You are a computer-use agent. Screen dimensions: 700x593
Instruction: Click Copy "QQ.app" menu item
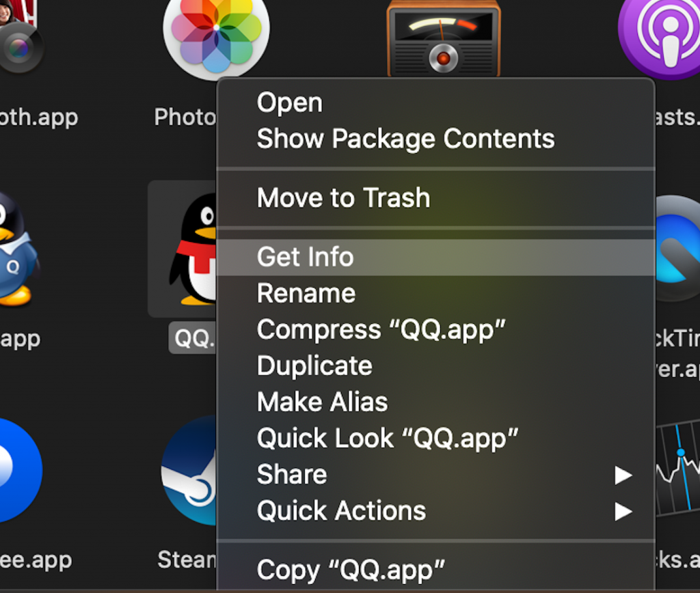(351, 569)
